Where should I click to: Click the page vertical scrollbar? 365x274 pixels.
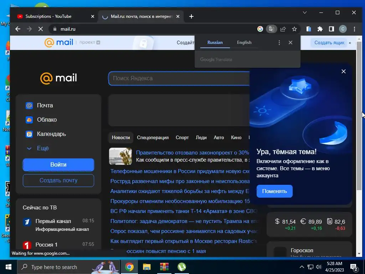click(x=359, y=117)
